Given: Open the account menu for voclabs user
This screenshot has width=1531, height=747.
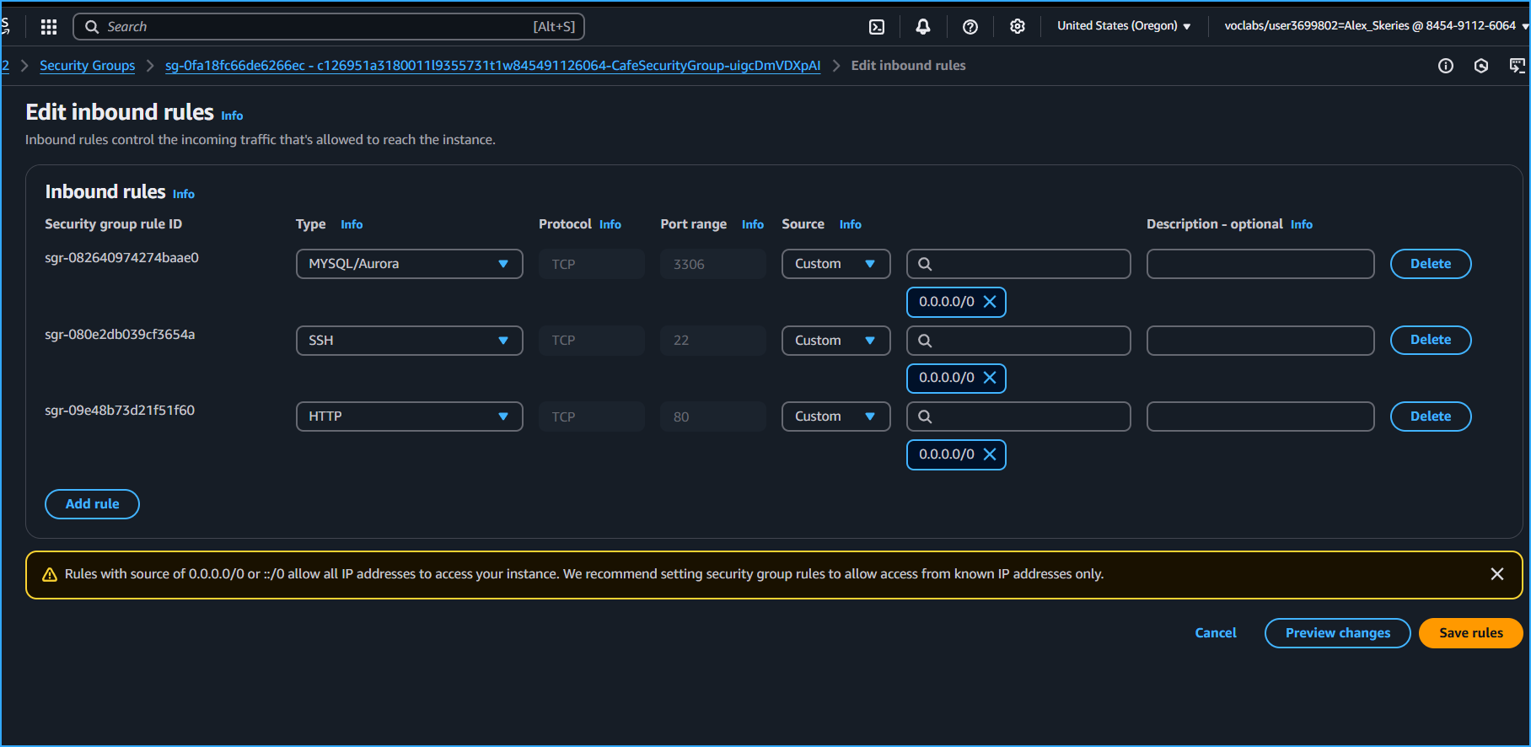Looking at the screenshot, I should pos(1374,26).
